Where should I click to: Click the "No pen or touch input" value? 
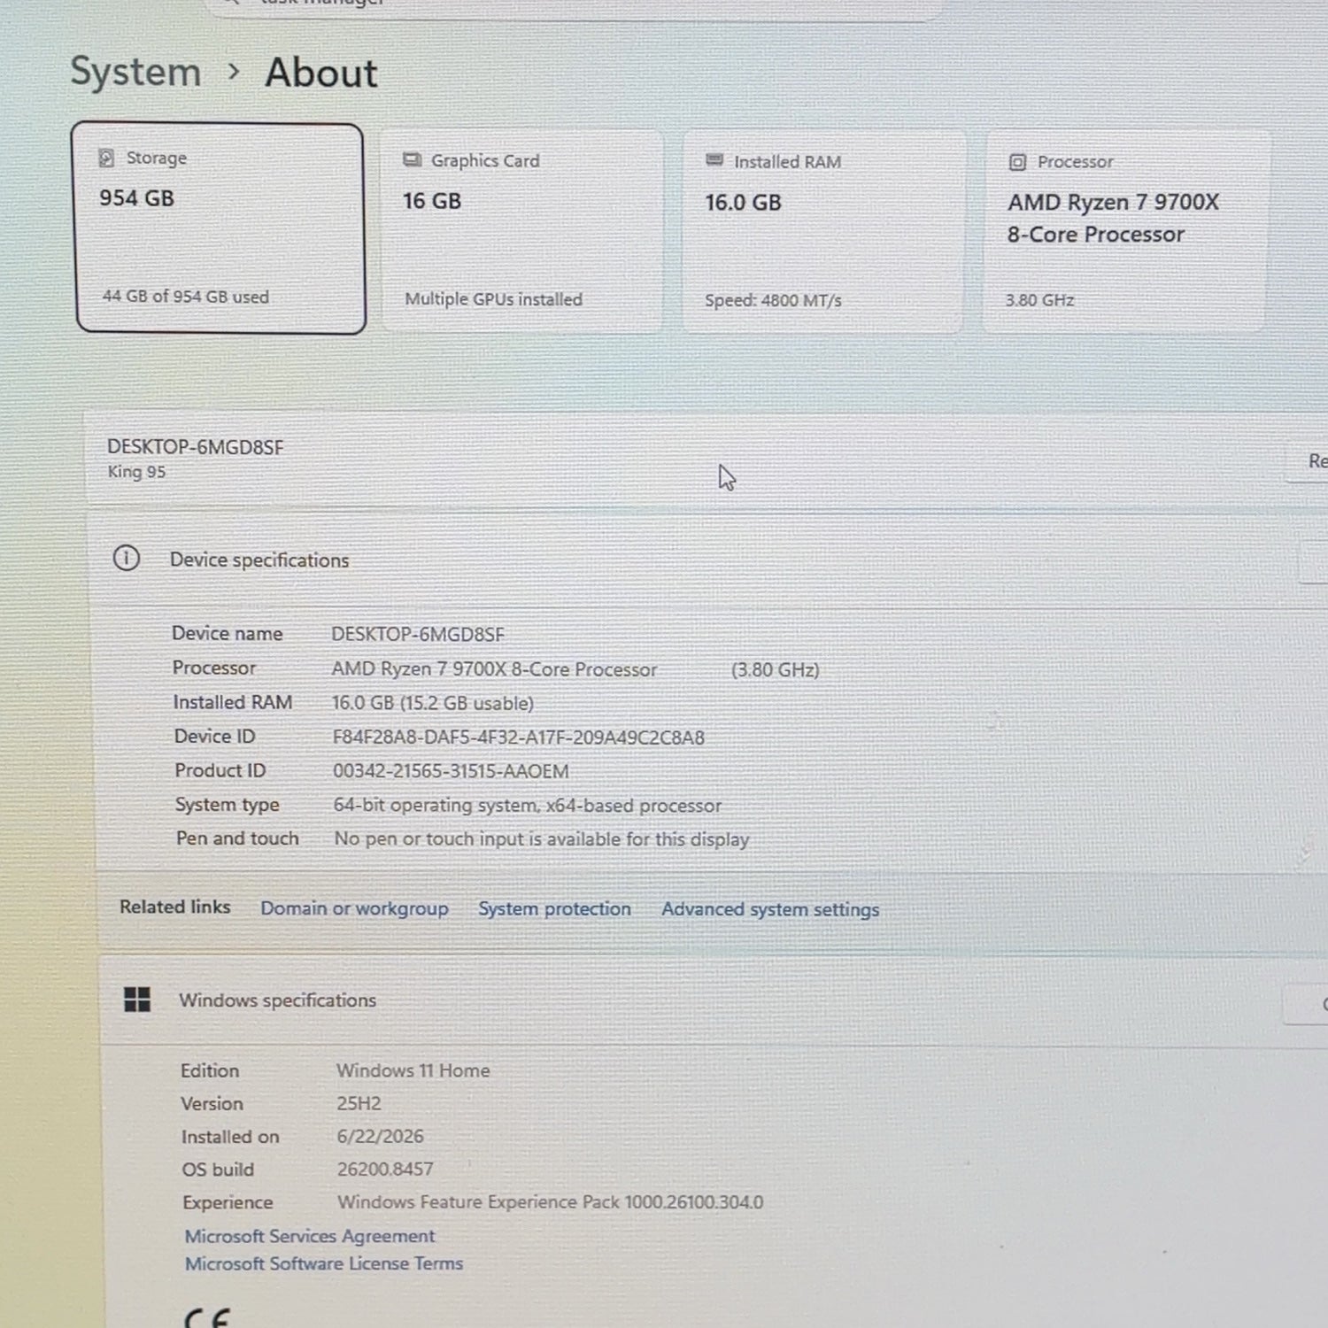tap(542, 839)
